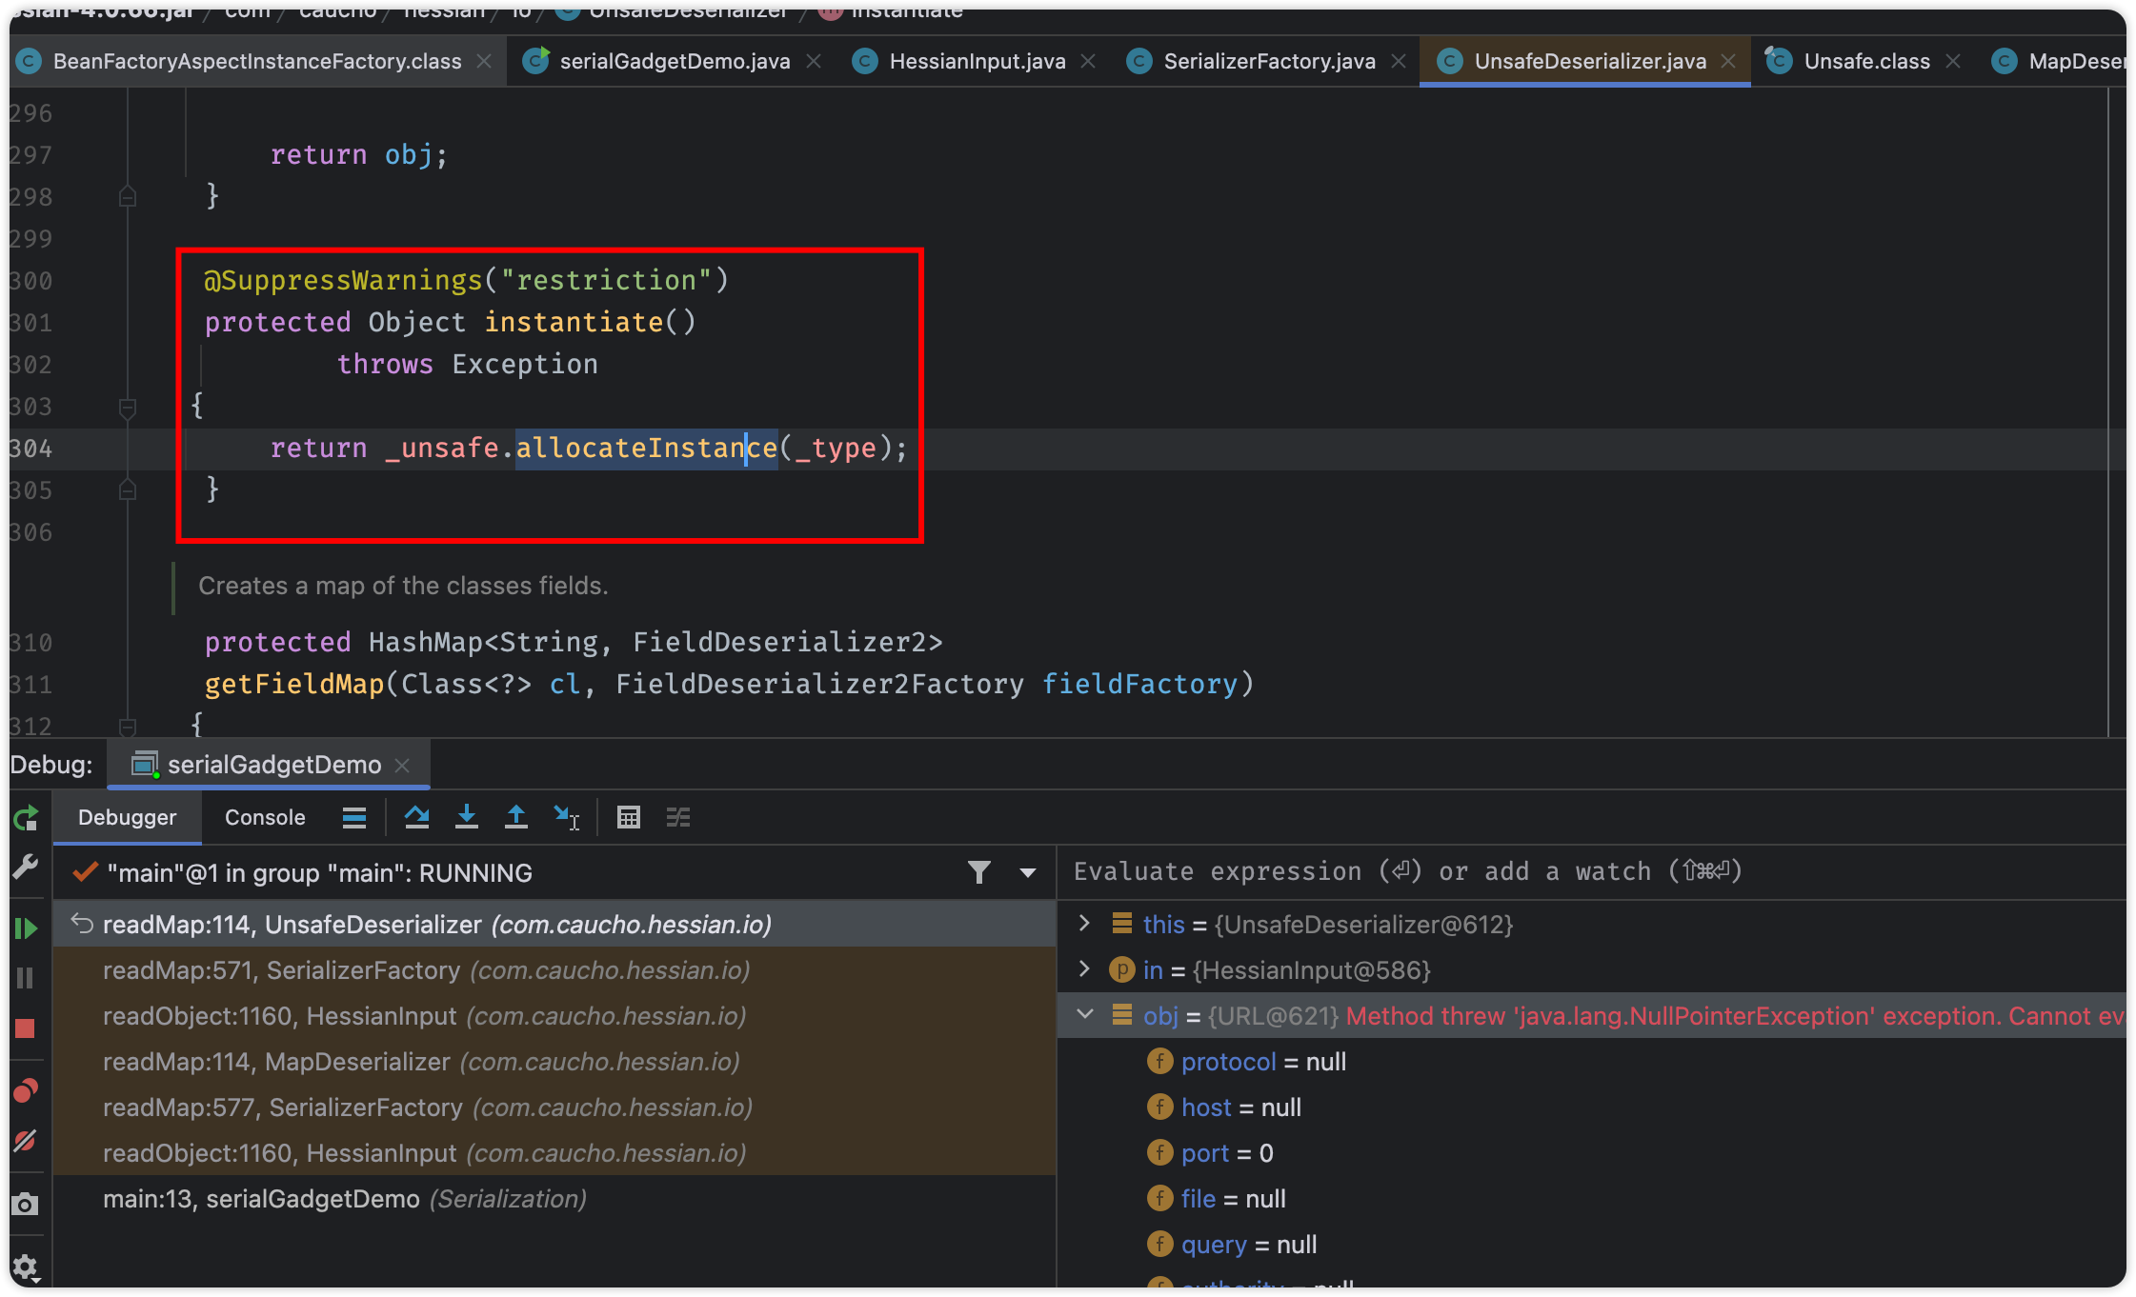Expand the 'this' variable node
Viewport: 2136px width, 1297px height.
(1084, 923)
